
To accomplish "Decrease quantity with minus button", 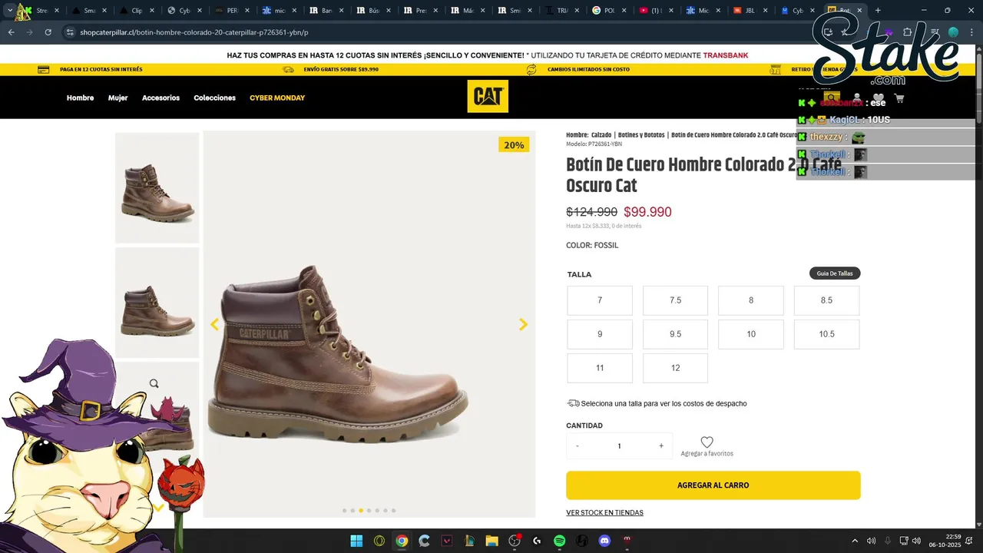I will tap(578, 446).
